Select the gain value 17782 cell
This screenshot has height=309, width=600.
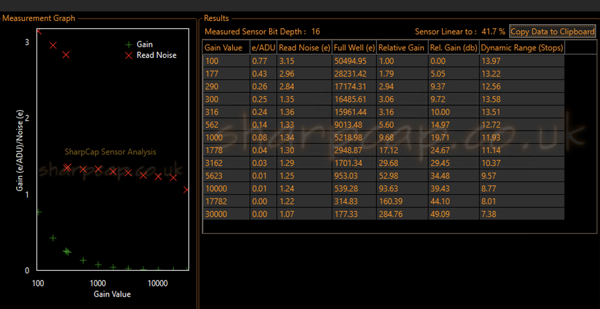click(226, 201)
